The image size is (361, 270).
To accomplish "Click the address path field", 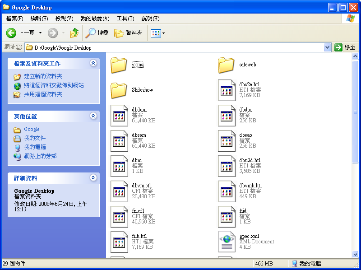I will point(174,48).
